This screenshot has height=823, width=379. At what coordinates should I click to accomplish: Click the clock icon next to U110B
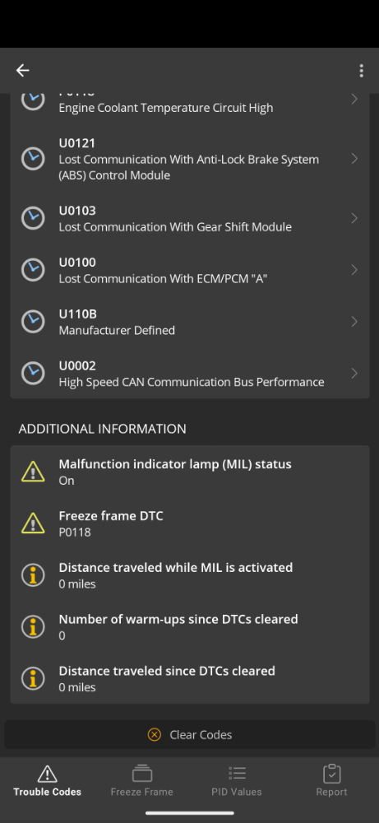click(x=33, y=321)
